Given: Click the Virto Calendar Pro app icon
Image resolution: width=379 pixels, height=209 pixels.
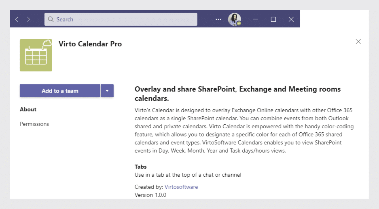Looking at the screenshot, I should (x=36, y=55).
